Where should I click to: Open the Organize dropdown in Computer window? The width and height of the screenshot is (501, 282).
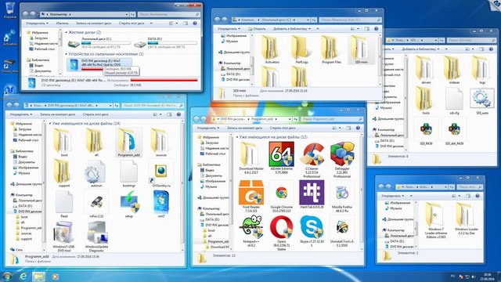pyautogui.click(x=37, y=23)
